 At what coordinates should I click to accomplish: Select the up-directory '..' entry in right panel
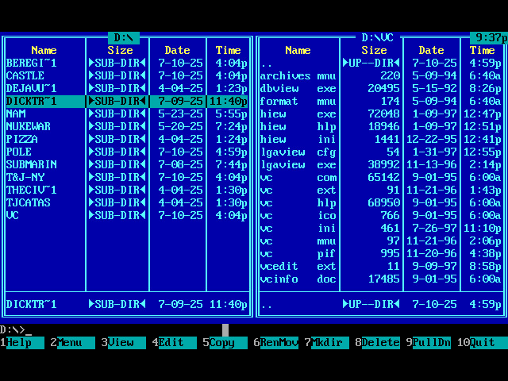tap(267, 63)
